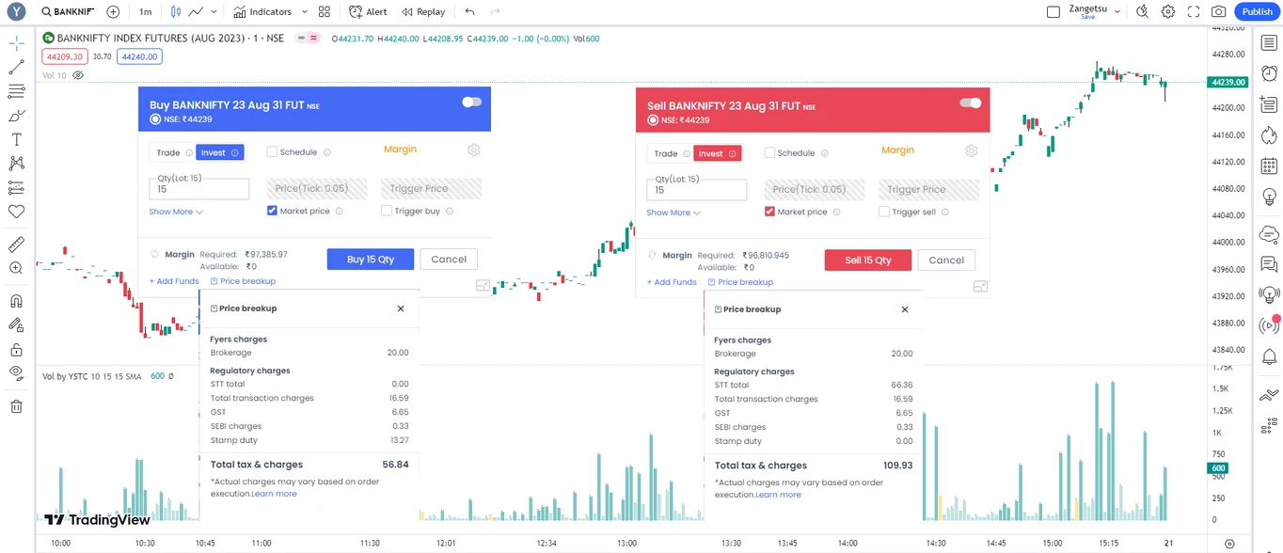Expand Show More in Sell panel

[673, 213]
